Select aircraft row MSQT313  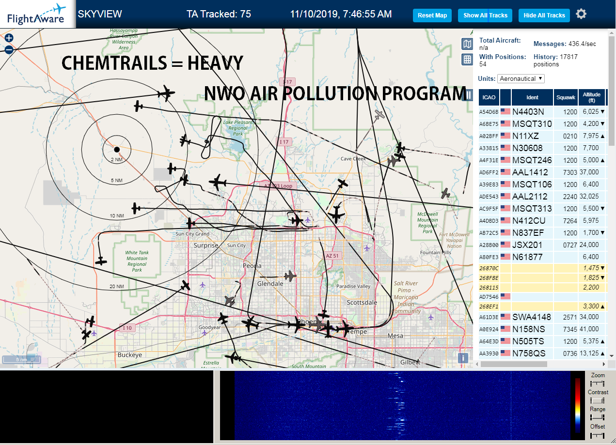542,208
